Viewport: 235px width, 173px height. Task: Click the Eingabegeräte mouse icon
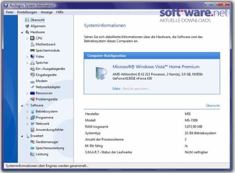(x=33, y=75)
